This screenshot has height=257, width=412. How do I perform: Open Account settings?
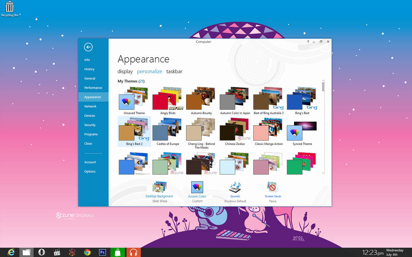point(90,162)
